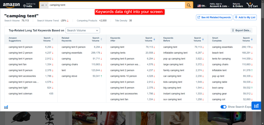The image size is (264, 125).
Task: Click the US flag language icon
Action: (199, 6)
